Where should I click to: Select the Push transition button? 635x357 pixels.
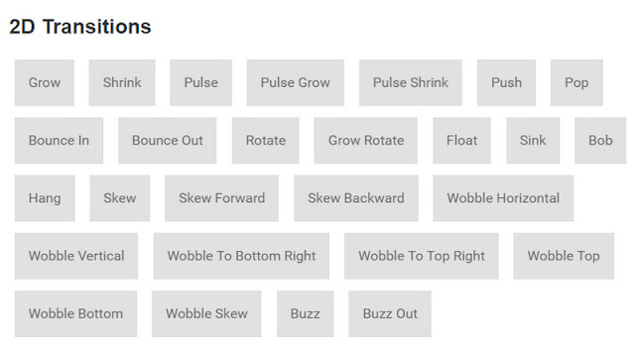click(506, 82)
